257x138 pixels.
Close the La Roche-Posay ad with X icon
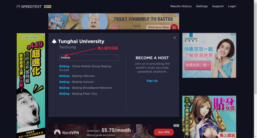pyautogui.click(x=235, y=34)
